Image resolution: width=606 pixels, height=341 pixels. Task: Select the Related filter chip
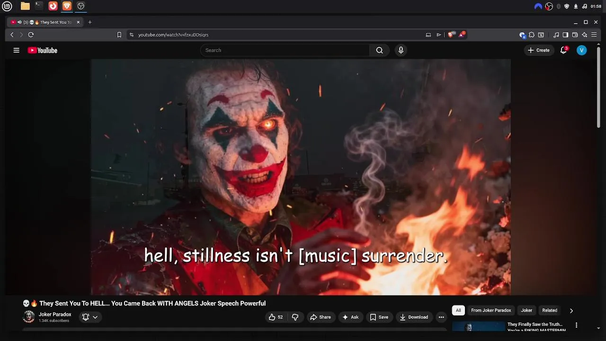tap(550, 310)
